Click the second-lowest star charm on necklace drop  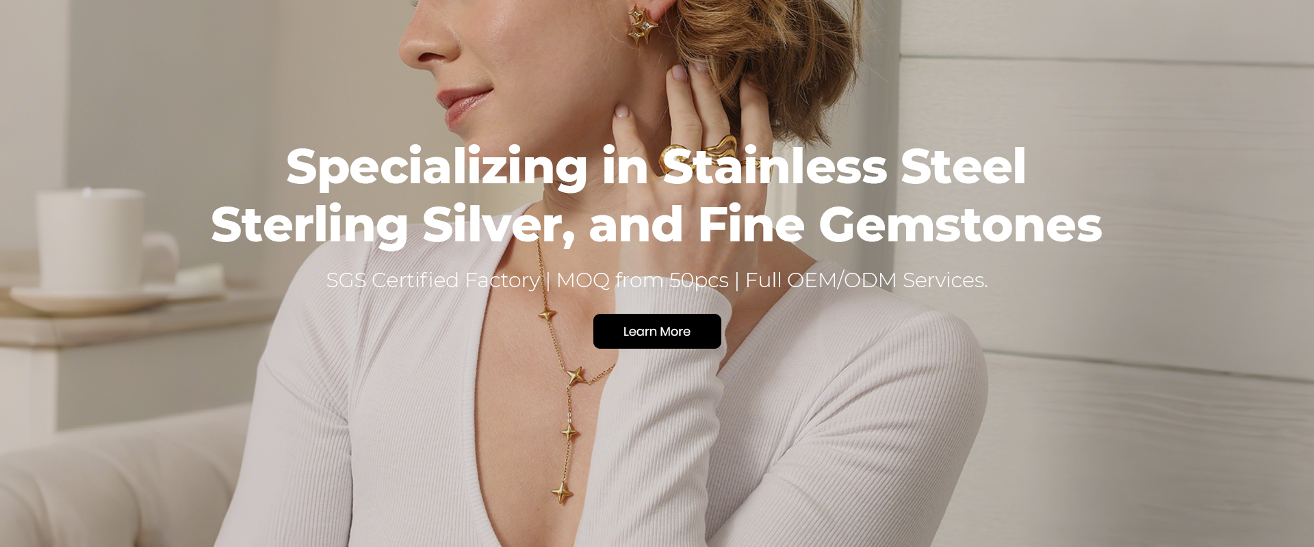click(x=569, y=431)
